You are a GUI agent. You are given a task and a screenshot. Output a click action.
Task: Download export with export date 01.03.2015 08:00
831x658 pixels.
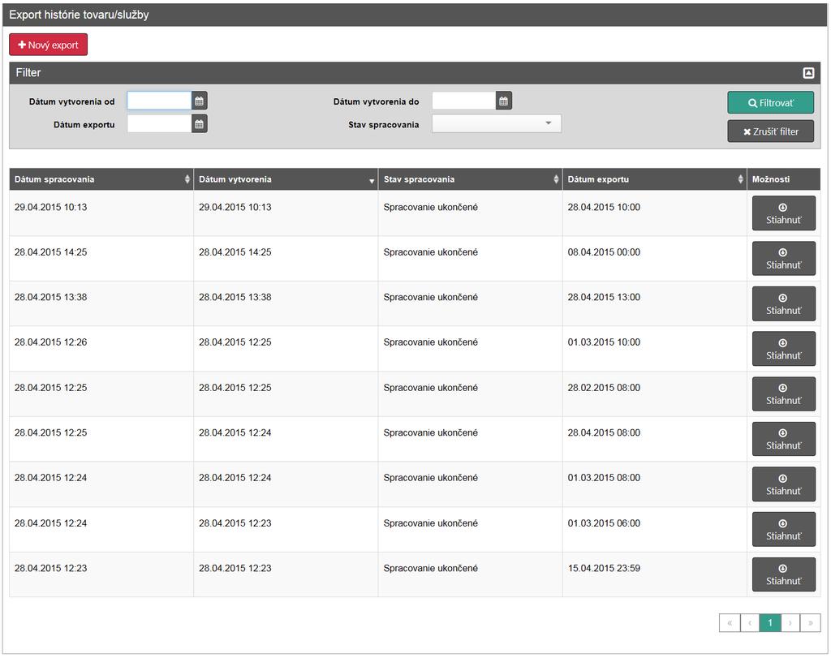click(783, 484)
